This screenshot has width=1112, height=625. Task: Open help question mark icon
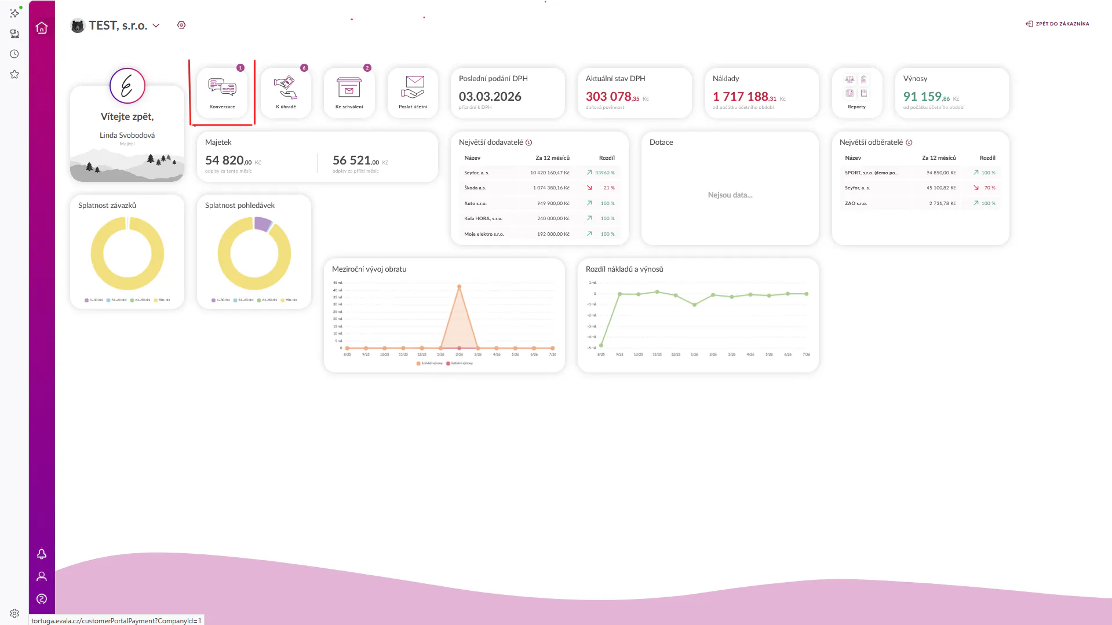point(42,599)
